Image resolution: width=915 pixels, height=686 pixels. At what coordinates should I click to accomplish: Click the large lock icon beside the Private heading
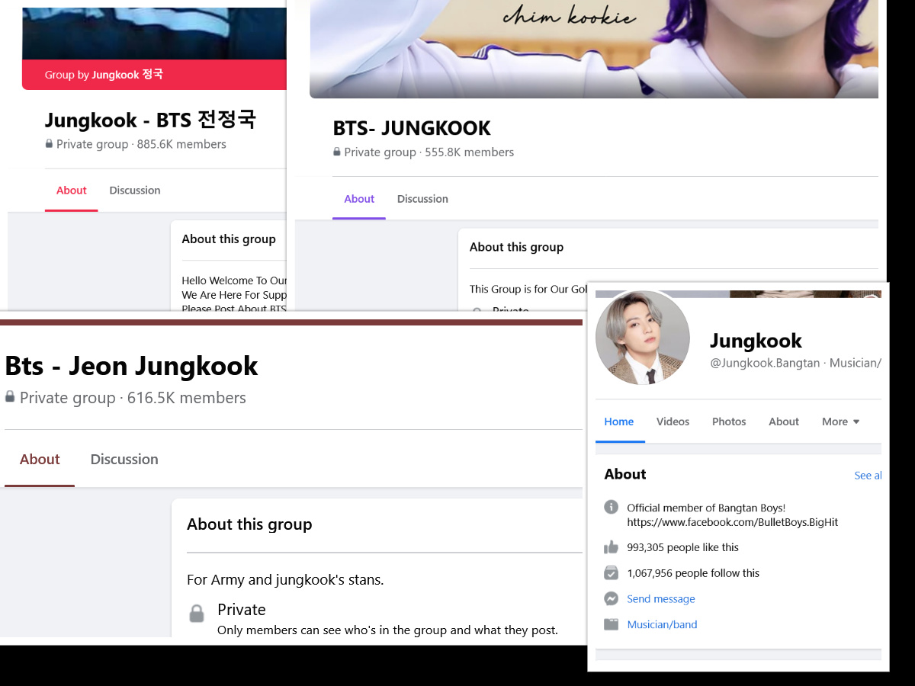point(197,614)
